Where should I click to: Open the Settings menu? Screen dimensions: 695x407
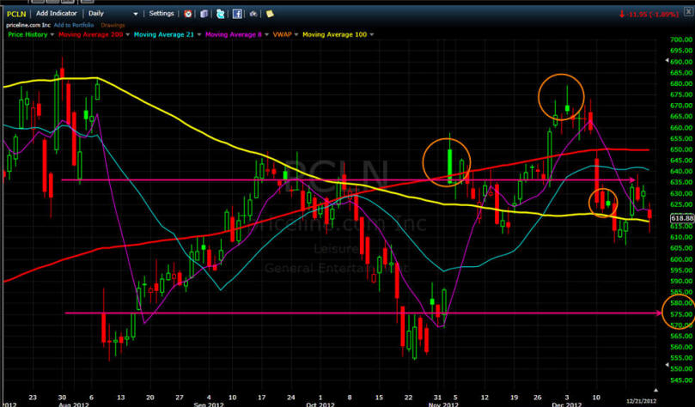tap(160, 15)
